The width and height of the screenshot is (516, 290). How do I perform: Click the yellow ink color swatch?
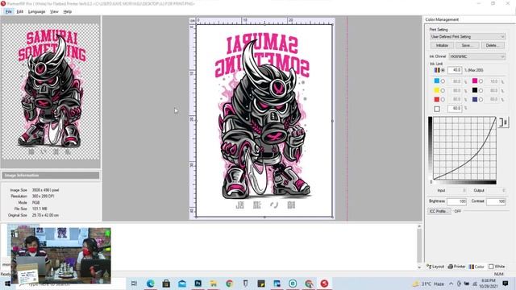pyautogui.click(x=437, y=90)
